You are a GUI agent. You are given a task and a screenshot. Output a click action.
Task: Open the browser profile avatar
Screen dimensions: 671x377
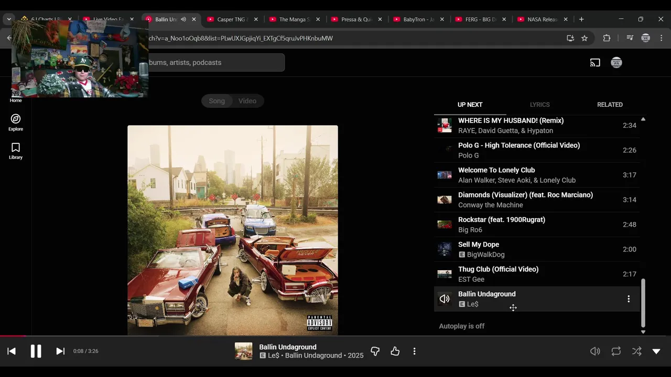(646, 38)
